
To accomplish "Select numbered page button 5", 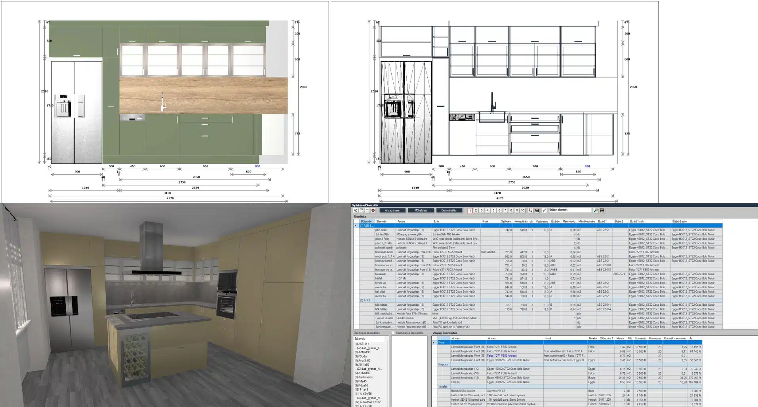I will coord(493,210).
